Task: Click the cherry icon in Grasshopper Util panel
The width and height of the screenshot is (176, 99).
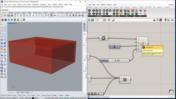Action: coord(136,11)
